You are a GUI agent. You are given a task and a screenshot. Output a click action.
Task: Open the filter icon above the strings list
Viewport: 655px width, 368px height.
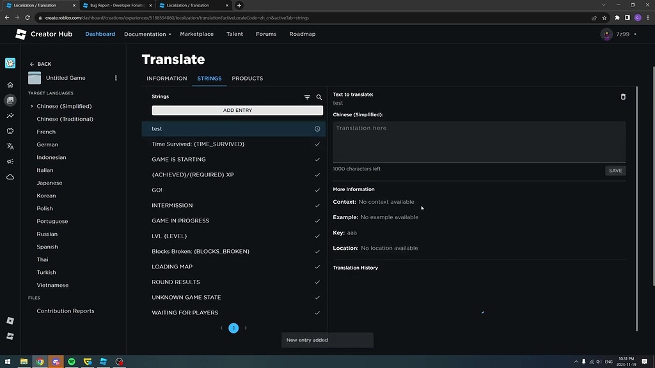coord(307,97)
